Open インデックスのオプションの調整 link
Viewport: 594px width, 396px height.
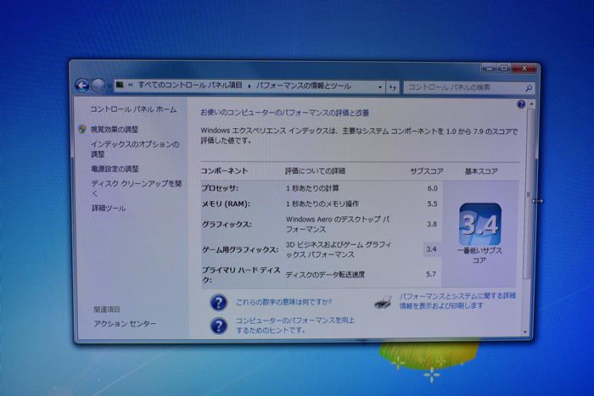click(135, 149)
